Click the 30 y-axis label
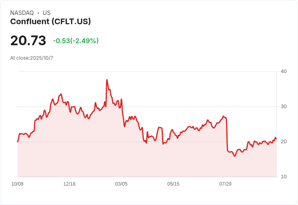298x205 pixels. [x=283, y=107]
